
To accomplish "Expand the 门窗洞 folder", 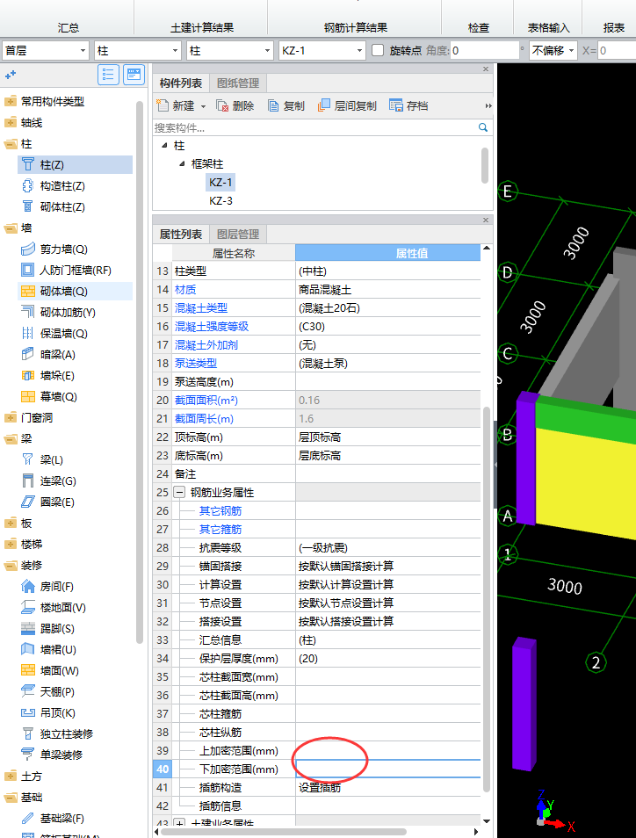I will 11,417.
